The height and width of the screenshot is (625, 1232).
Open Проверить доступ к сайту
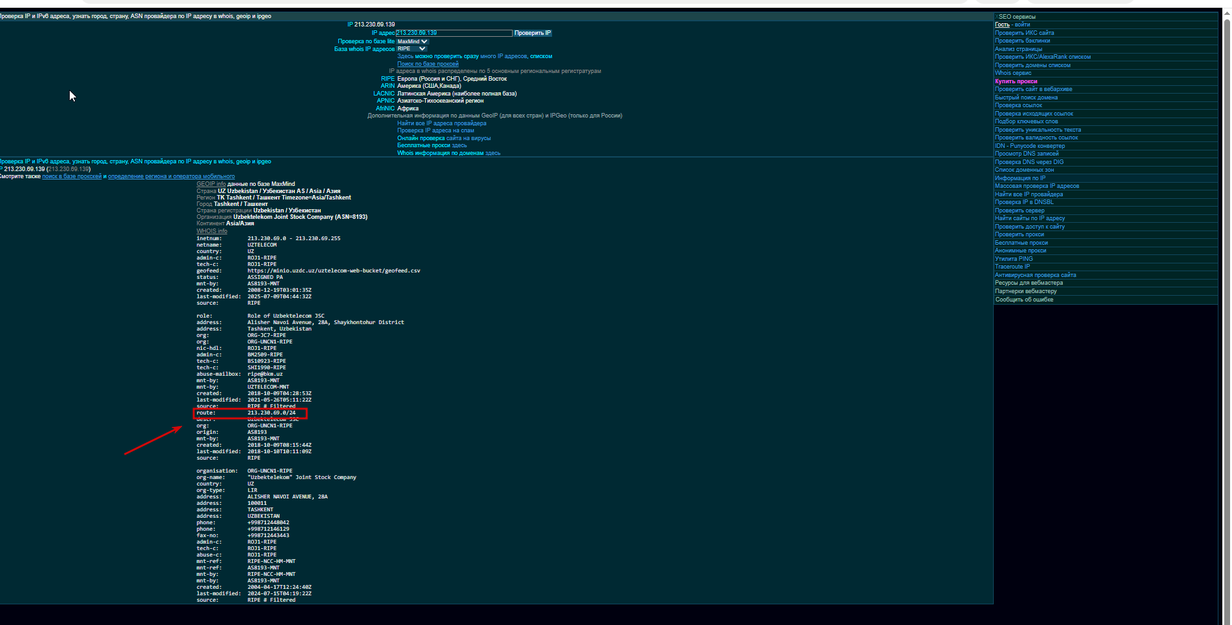[x=1030, y=227]
